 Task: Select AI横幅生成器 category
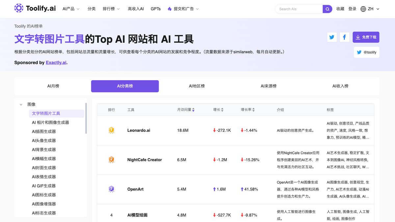pos(44,159)
